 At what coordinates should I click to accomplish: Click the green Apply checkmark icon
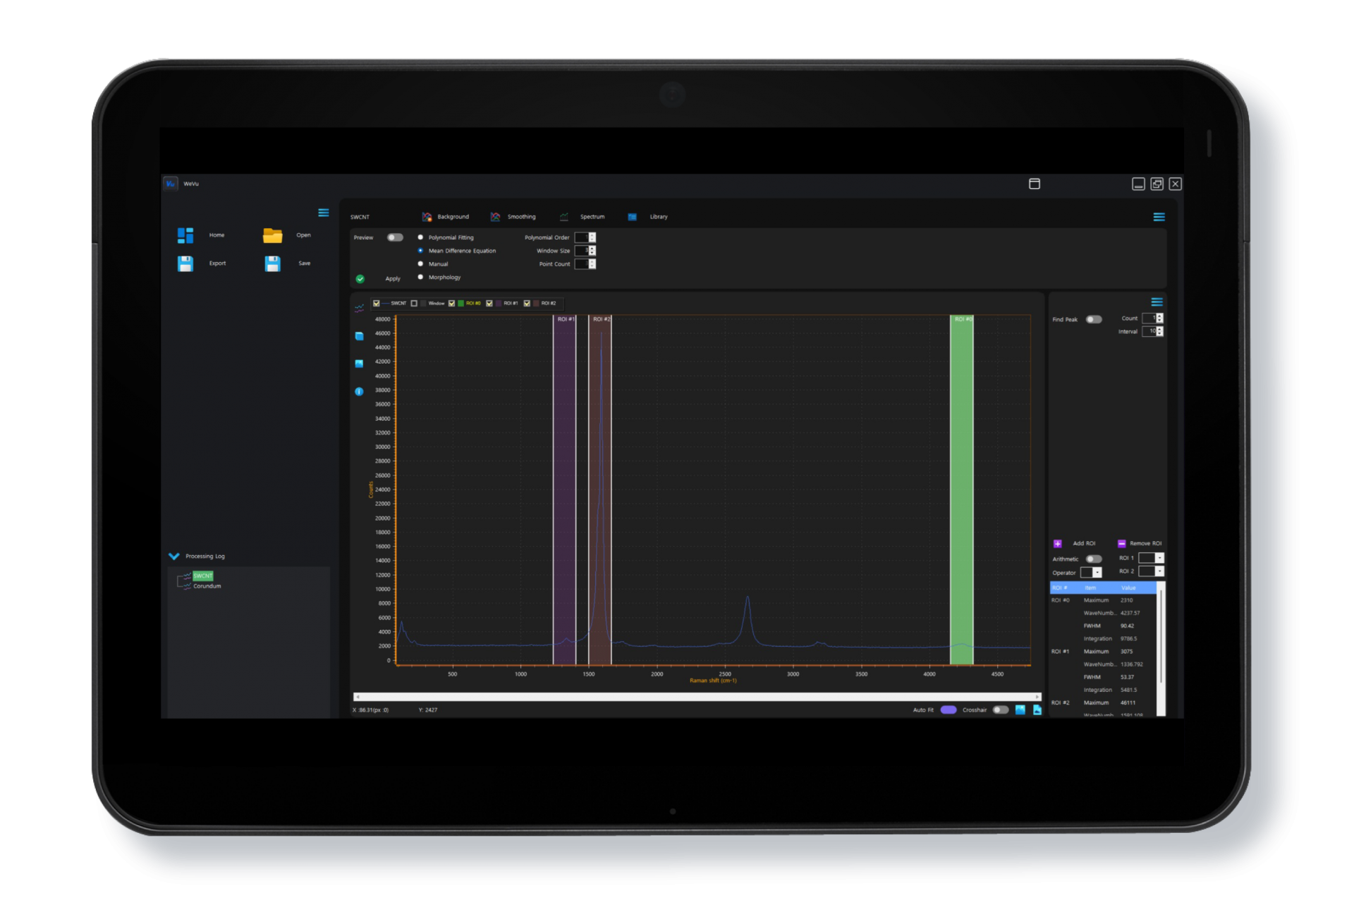(360, 279)
